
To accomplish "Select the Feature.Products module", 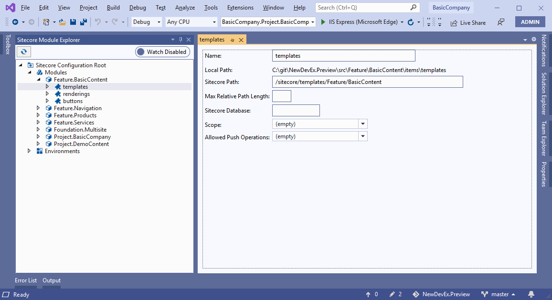I will click(x=75, y=115).
